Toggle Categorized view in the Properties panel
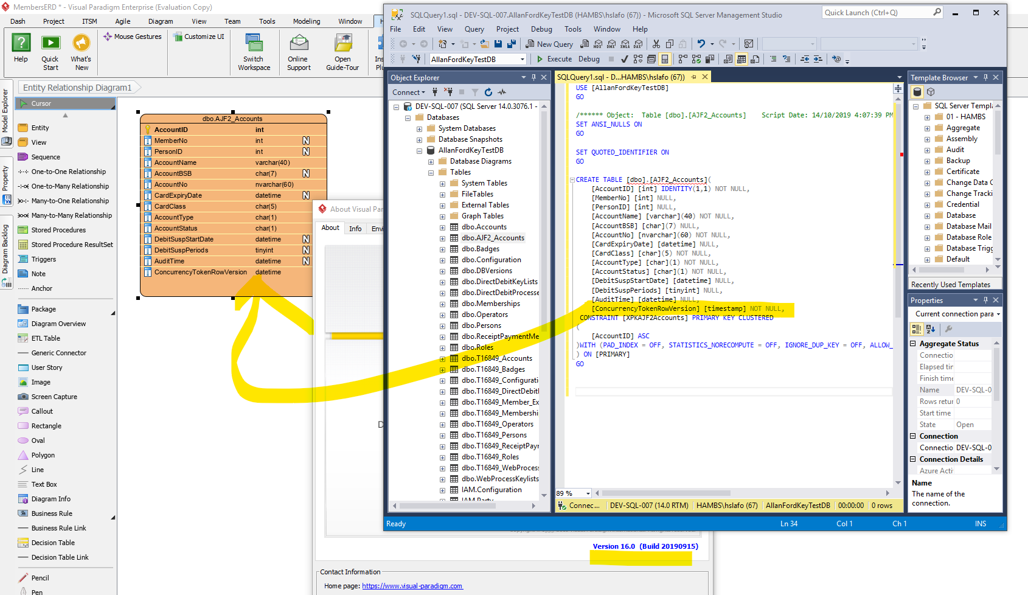This screenshot has width=1028, height=595. tap(917, 329)
